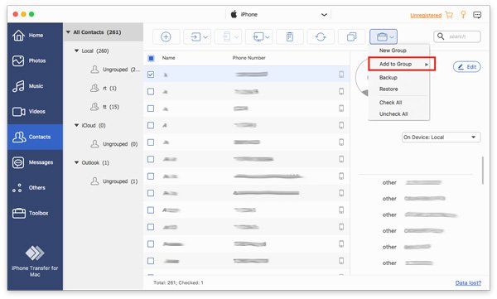Image resolution: width=497 pixels, height=299 pixels.
Task: Choose New Group from the menu
Action: pos(393,51)
